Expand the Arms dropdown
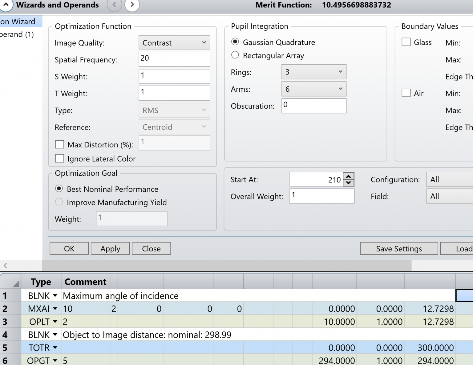The width and height of the screenshot is (473, 365). pos(314,89)
